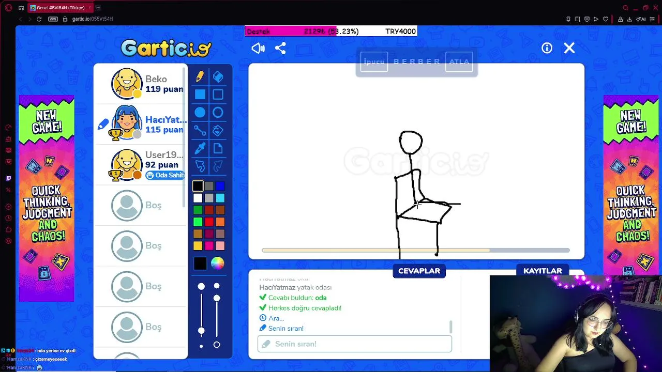Pick the hot pink color swatch

209,245
